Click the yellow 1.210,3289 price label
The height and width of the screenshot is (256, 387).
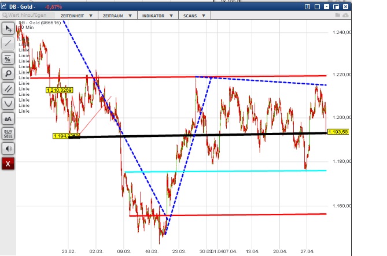coord(59,90)
